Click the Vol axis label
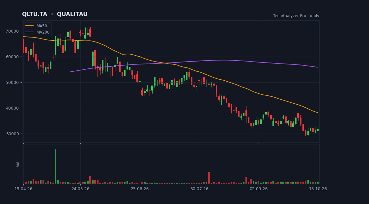The height and width of the screenshot is (204, 369). (x=18, y=164)
